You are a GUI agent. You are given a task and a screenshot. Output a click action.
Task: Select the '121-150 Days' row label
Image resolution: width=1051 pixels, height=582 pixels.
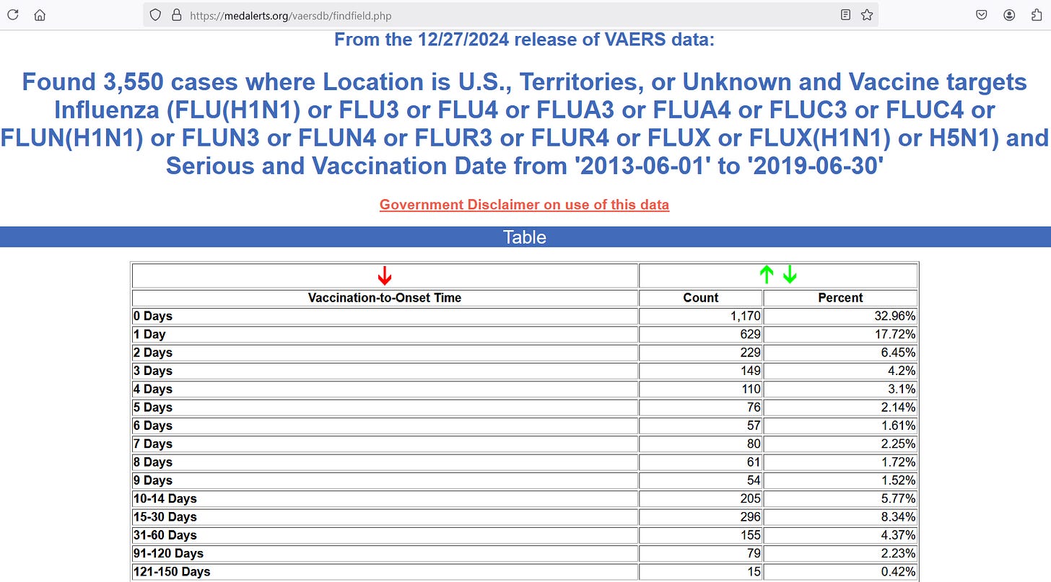coord(172,572)
